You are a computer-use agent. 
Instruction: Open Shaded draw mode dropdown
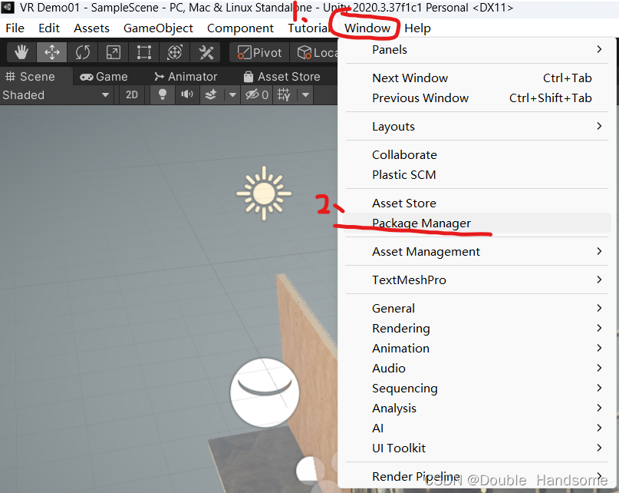[56, 95]
